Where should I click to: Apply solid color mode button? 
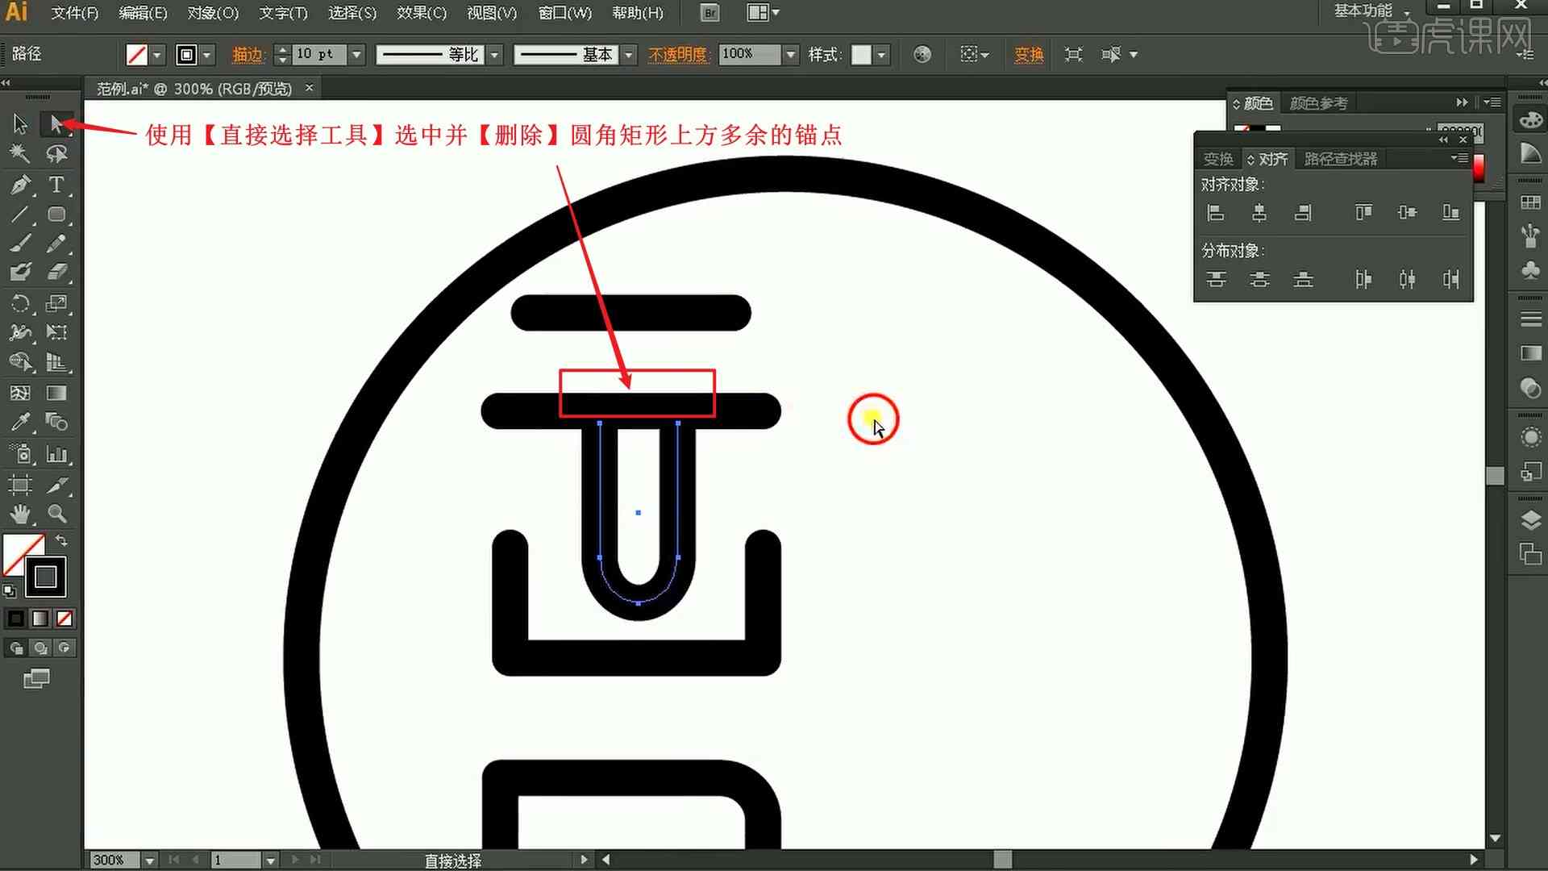pos(15,619)
